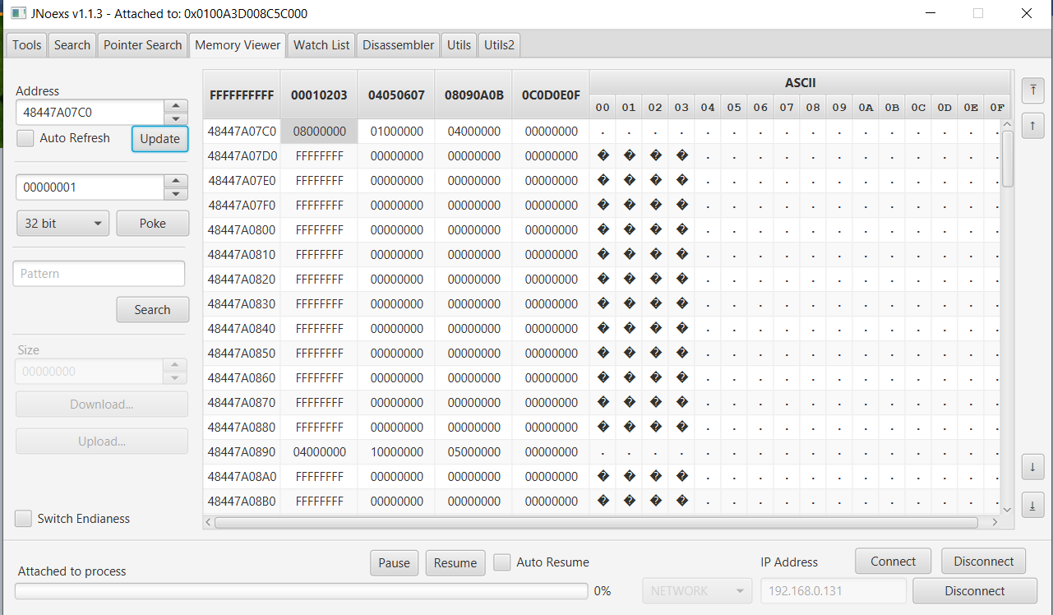The width and height of the screenshot is (1053, 615).
Task: Select cell 08000000 in row 48447A07C0
Action: (319, 132)
